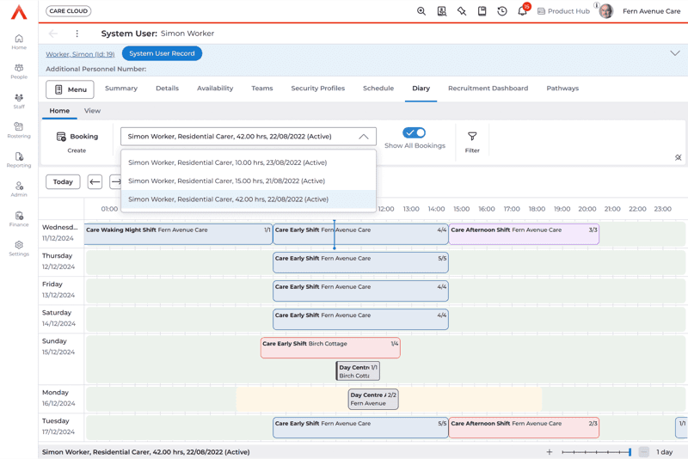Switch to the Recruitment Dashboard tab
This screenshot has height=459, width=688.
point(488,89)
